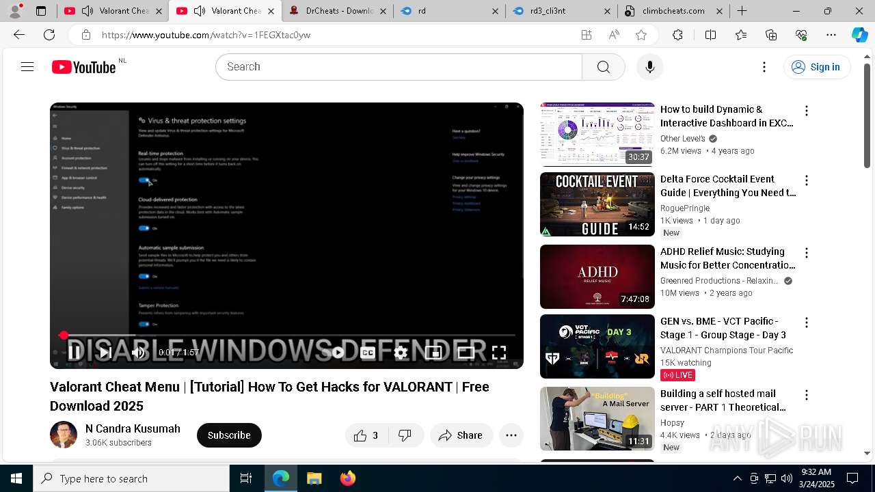Screen dimensions: 875x492
Task: Go back in browser history
Action: point(19,35)
